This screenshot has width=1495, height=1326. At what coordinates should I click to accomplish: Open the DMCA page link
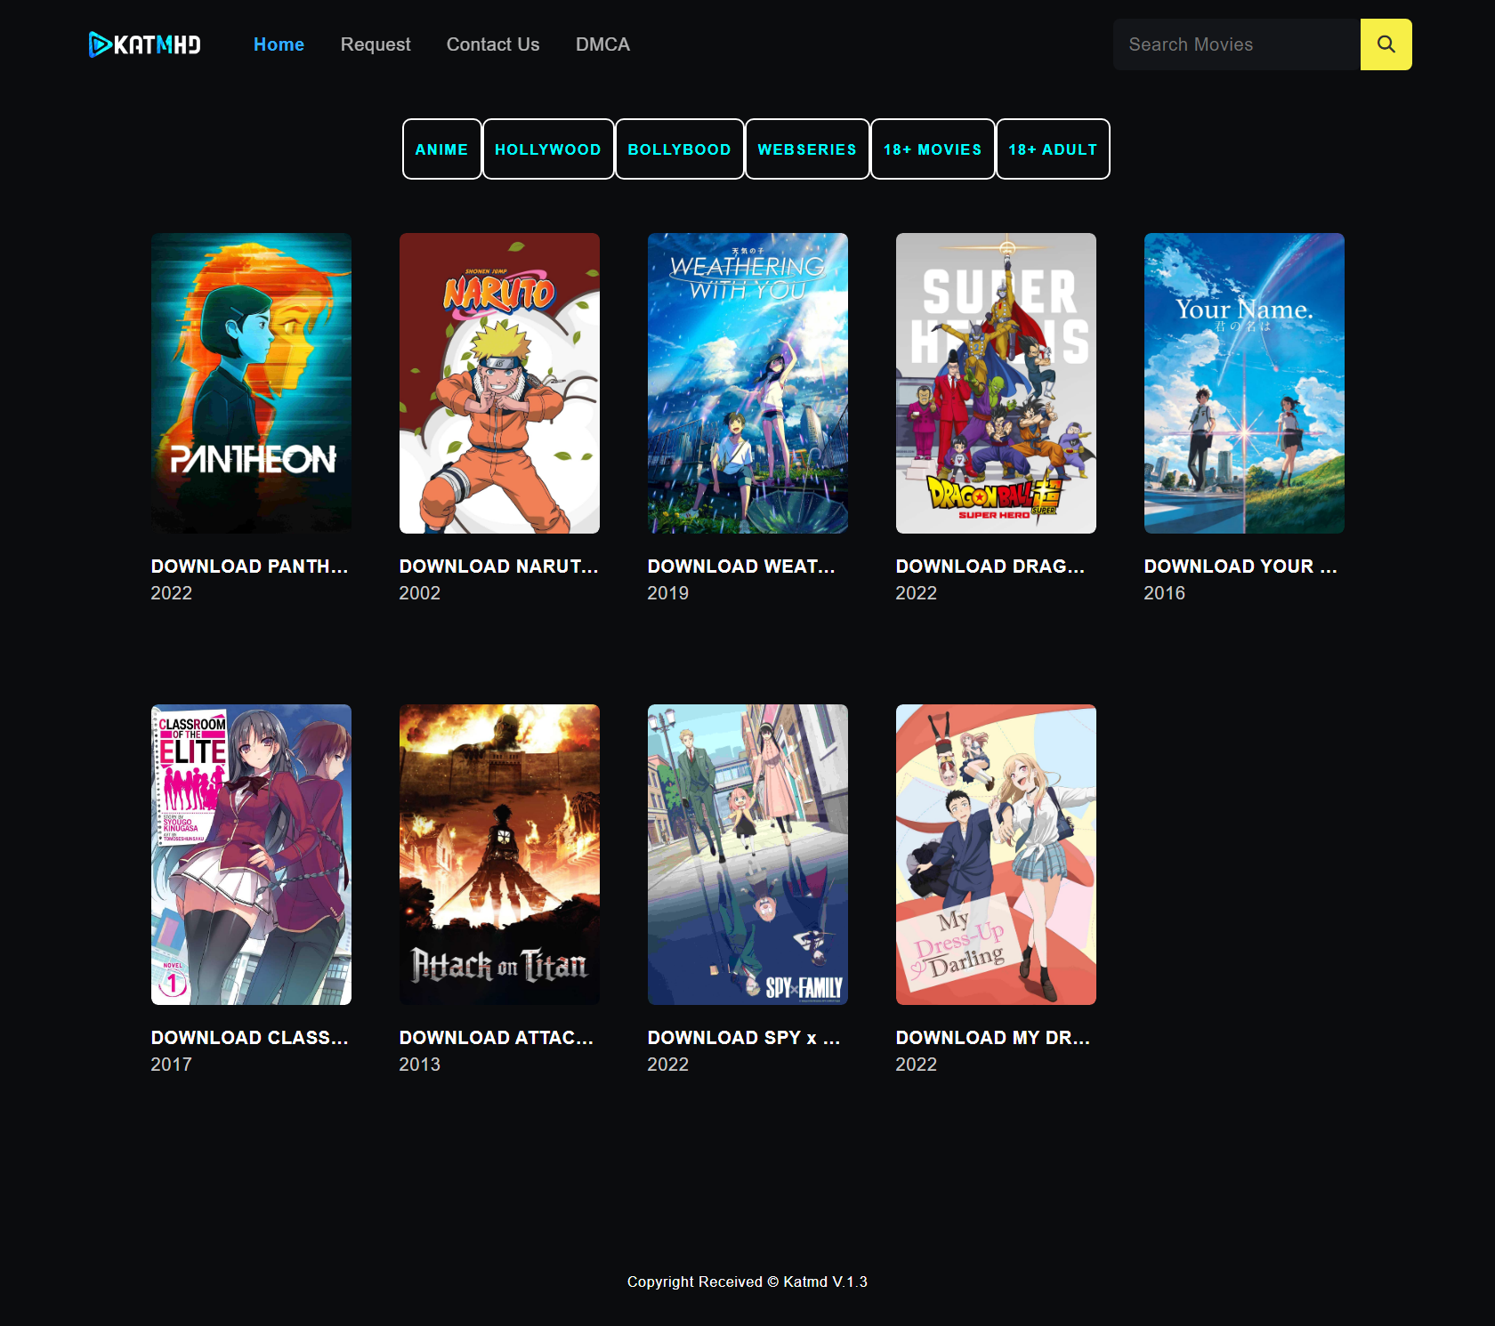602,44
